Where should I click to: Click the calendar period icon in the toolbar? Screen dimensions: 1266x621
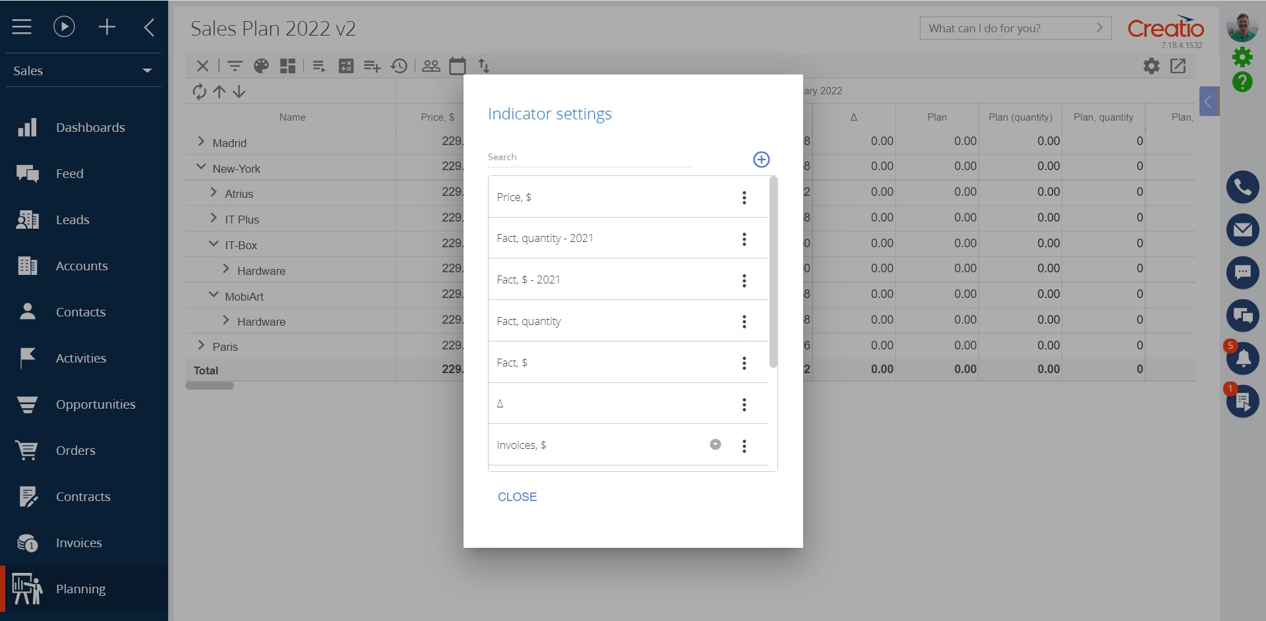pyautogui.click(x=458, y=66)
